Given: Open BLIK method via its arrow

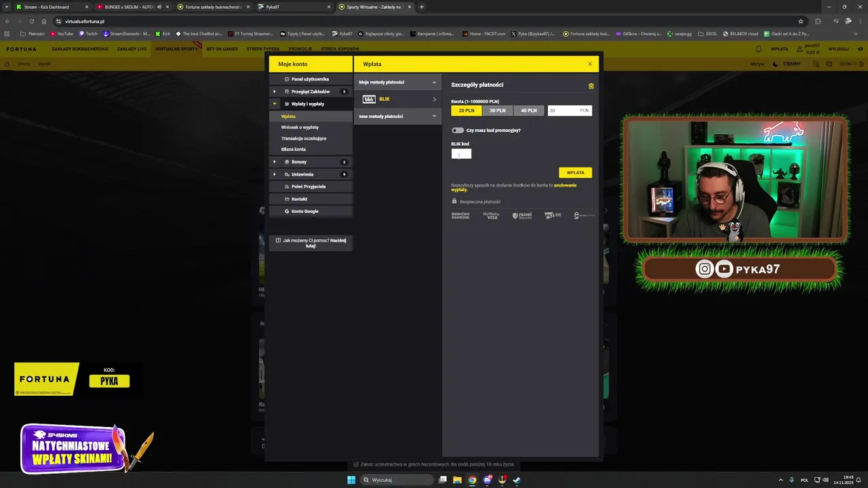Looking at the screenshot, I should (435, 99).
